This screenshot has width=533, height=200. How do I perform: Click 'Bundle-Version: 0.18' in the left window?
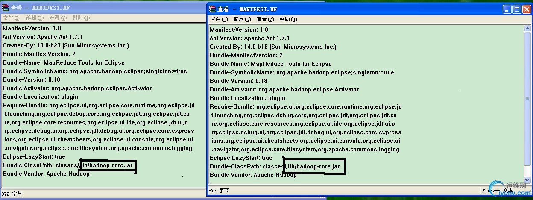[x=31, y=79]
